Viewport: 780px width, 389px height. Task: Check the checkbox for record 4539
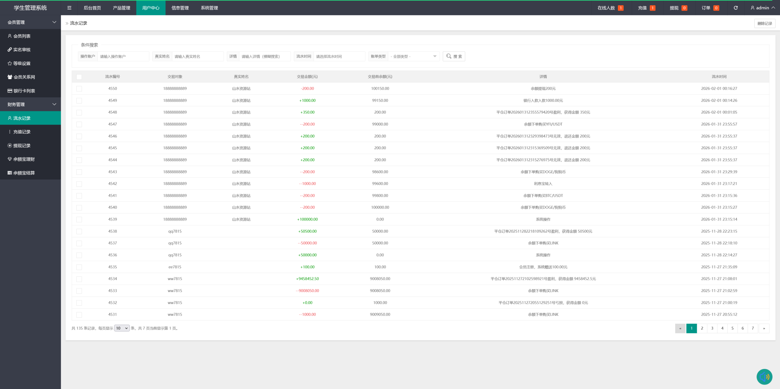[79, 219]
